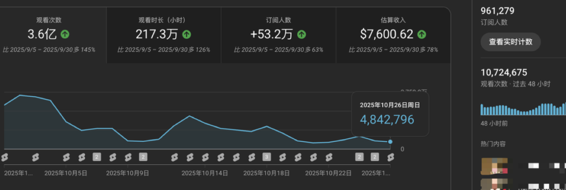Image resolution: width=566 pixels, height=190 pixels.
Task: Open the 查看实时计数 button
Action: click(x=510, y=42)
